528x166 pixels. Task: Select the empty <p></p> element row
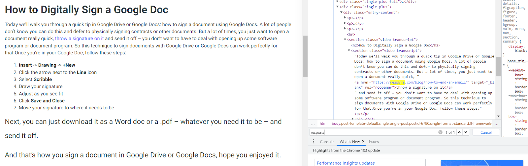pyautogui.click(x=362, y=114)
